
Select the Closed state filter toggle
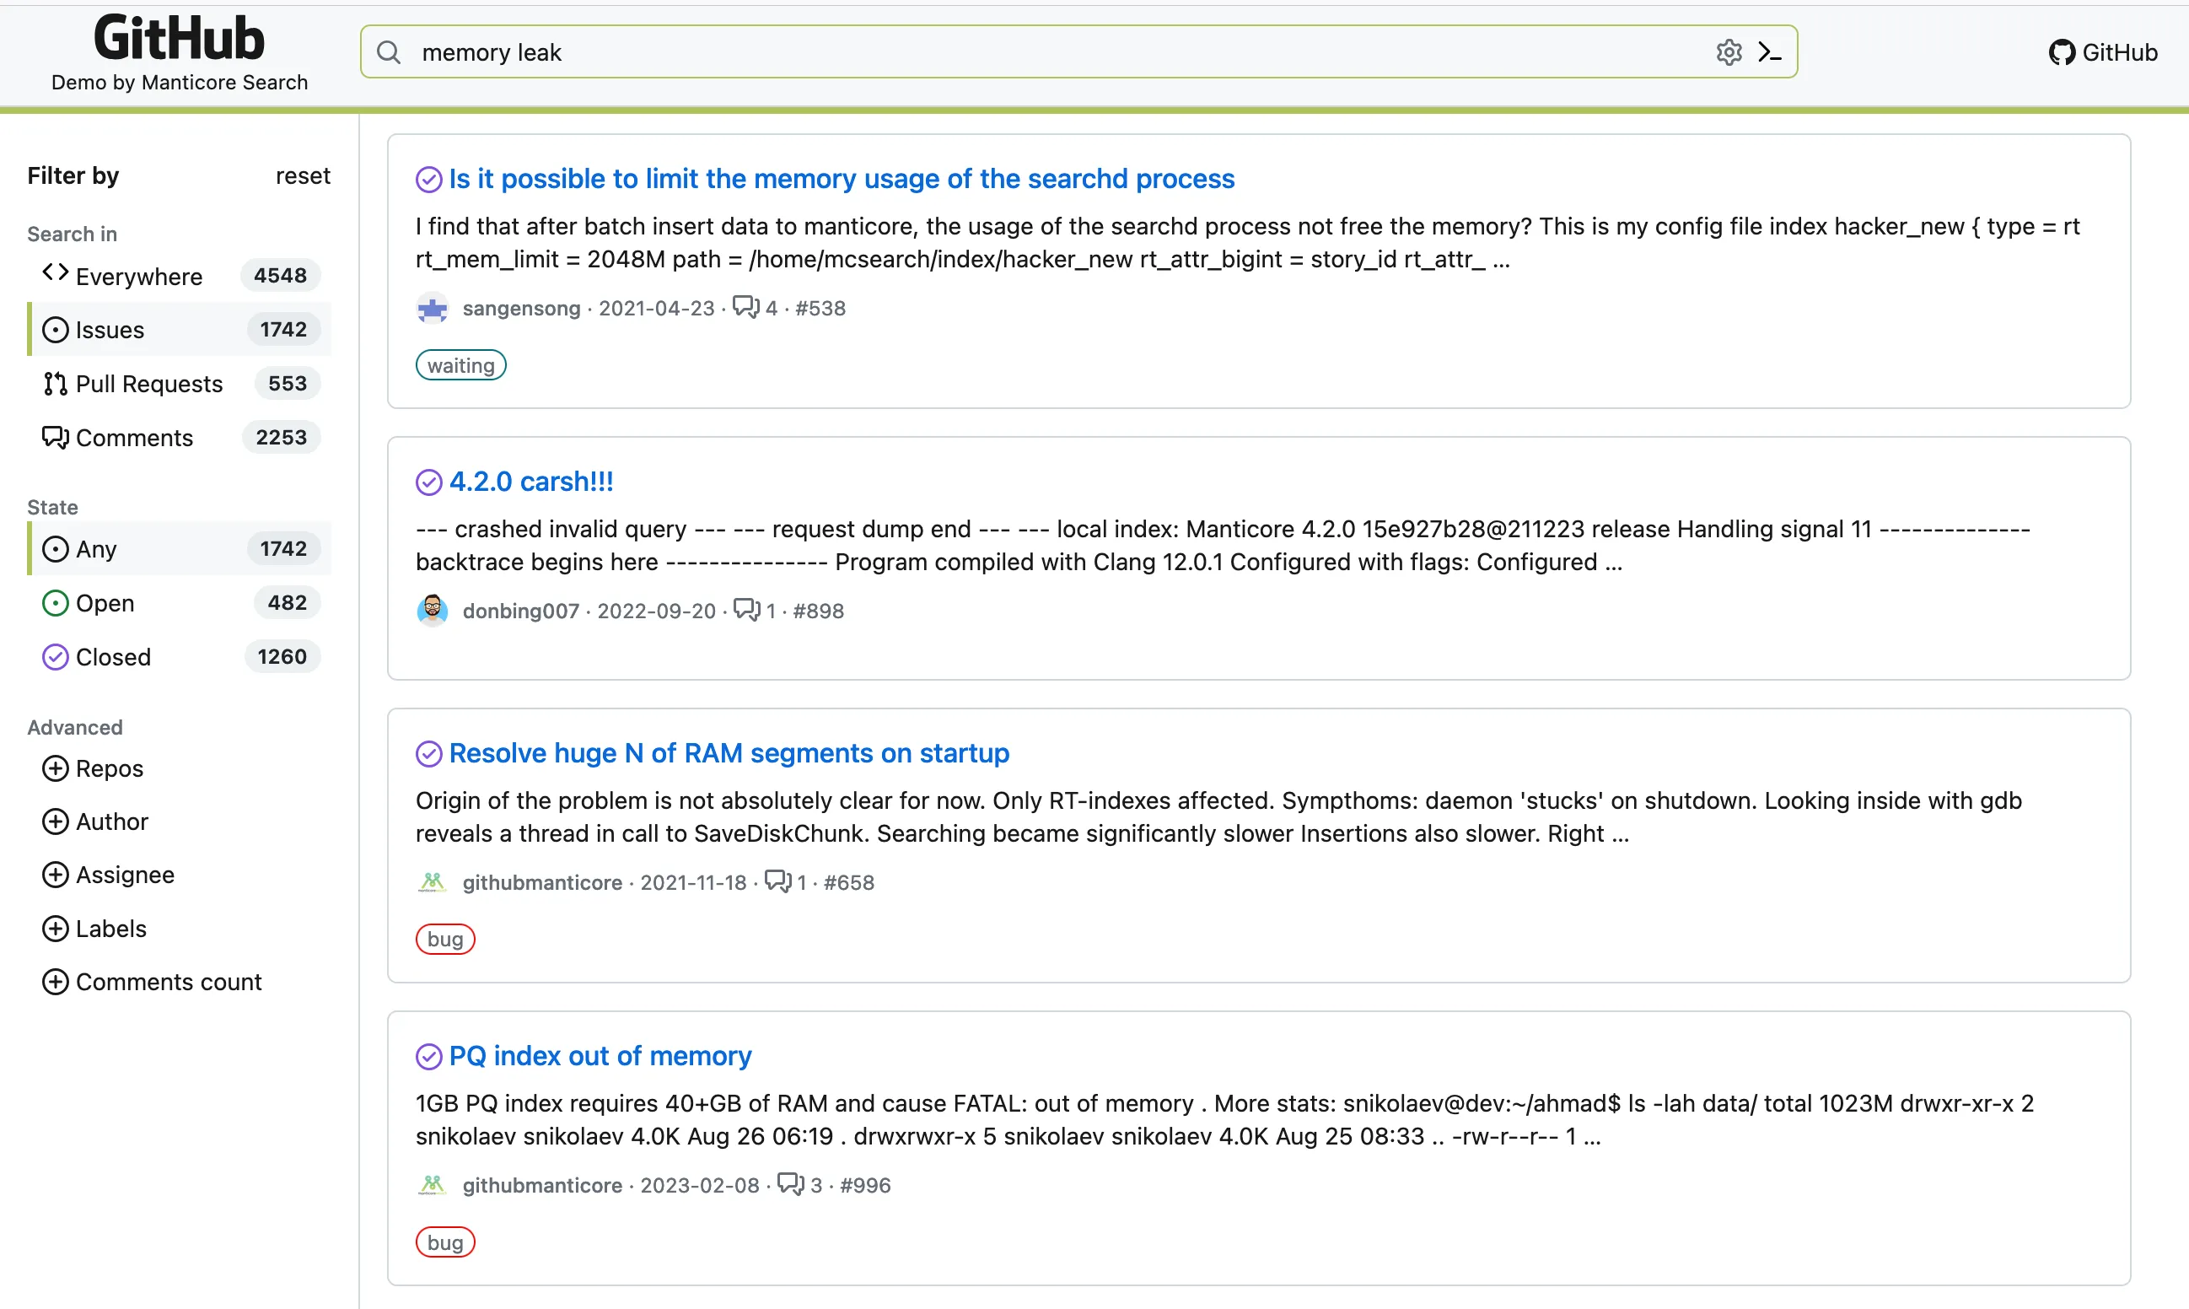coord(114,656)
